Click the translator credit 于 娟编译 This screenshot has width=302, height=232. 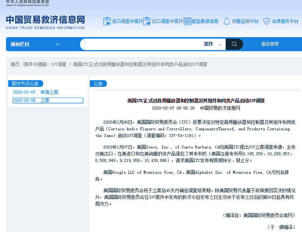[281, 227]
